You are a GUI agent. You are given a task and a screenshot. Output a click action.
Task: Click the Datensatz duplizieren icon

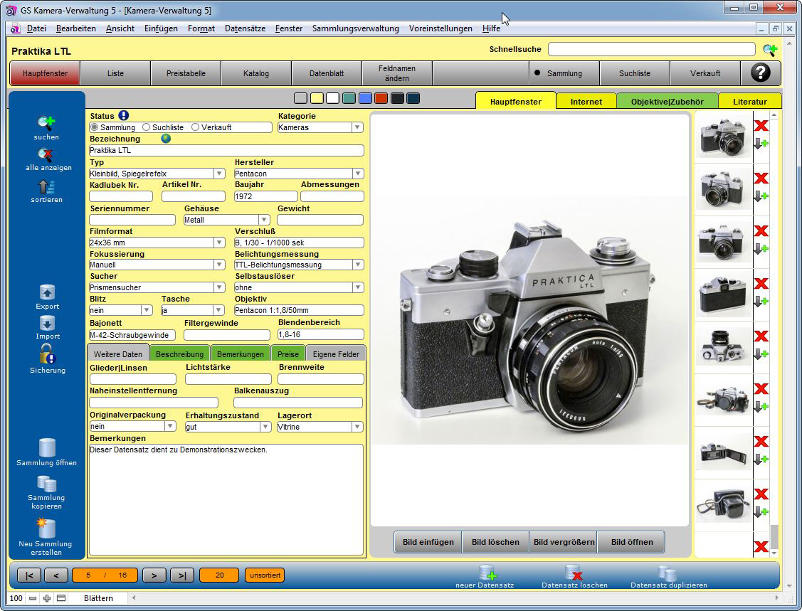tap(667, 573)
